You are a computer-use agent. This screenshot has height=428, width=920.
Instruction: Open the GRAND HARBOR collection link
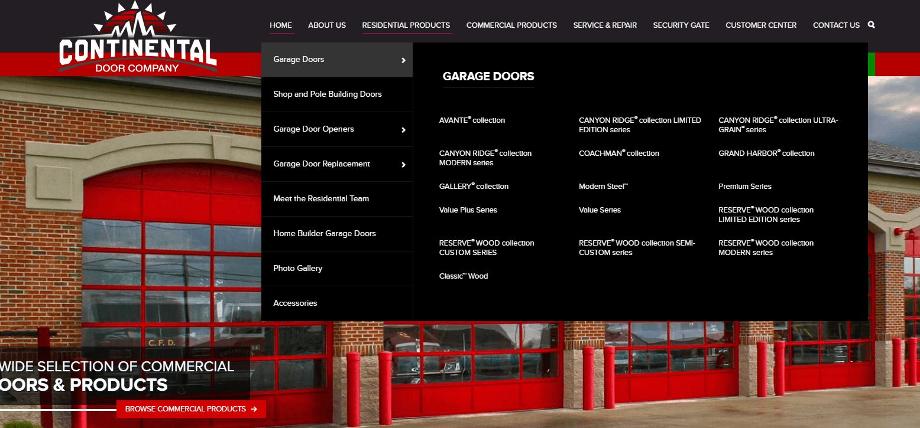766,153
